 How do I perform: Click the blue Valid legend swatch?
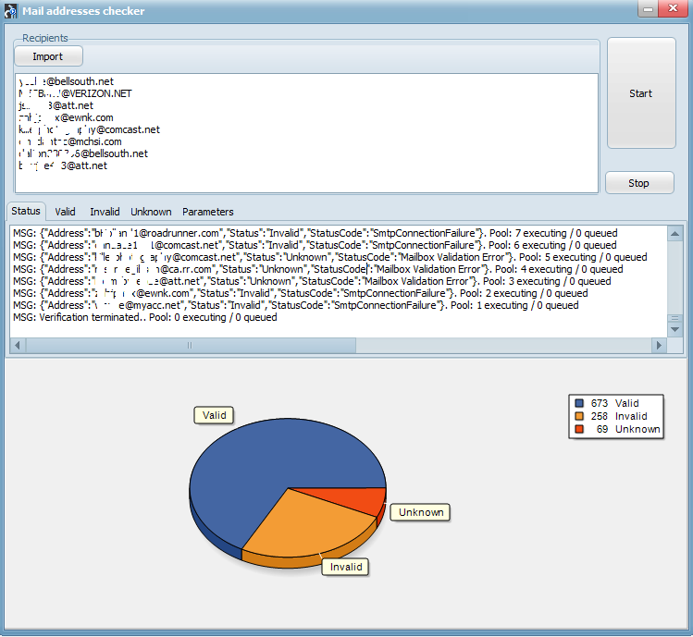click(x=579, y=403)
